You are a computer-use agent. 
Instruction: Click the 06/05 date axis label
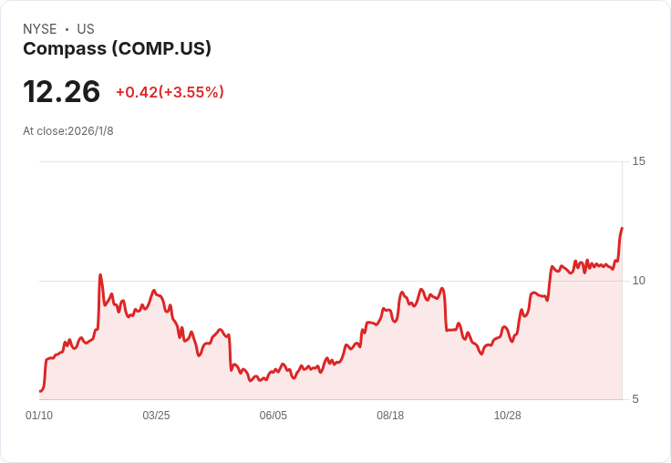[273, 415]
